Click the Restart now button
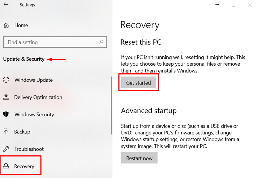Screen dimensions: 257x178 point(139,158)
